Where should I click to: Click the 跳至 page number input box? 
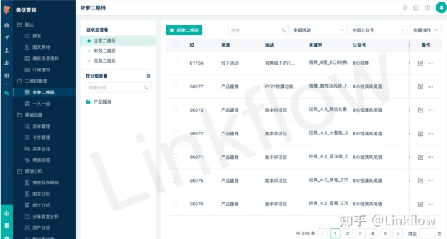427,233
